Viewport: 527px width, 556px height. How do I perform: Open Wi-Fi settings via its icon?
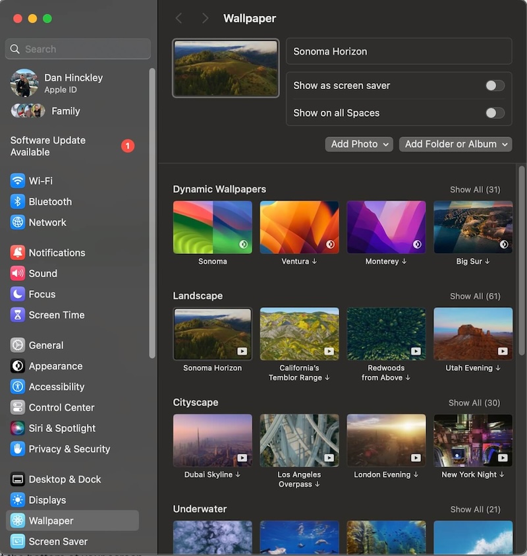17,181
